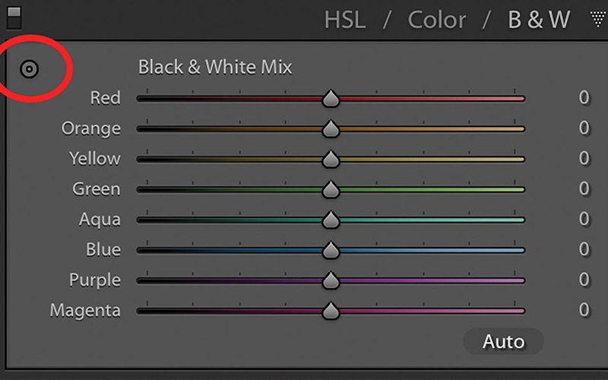Select the targeted adjustment tool icon
The image size is (608, 380).
(x=29, y=69)
